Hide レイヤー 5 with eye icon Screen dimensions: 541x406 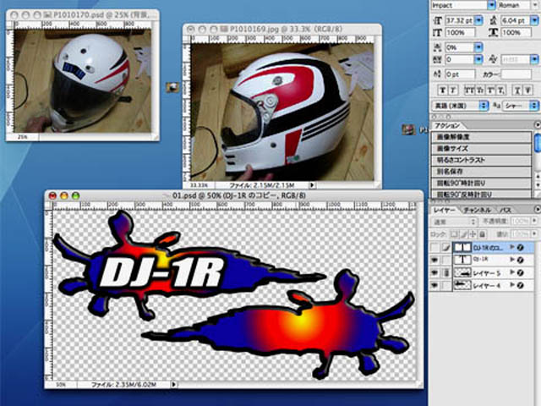coord(435,273)
